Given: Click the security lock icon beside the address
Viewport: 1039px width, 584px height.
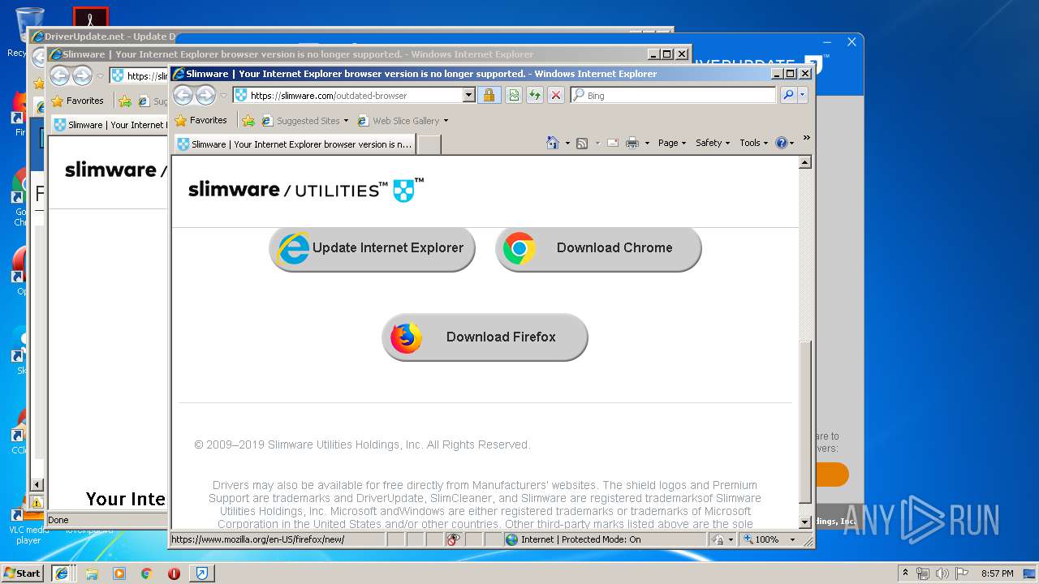Looking at the screenshot, I should point(489,95).
